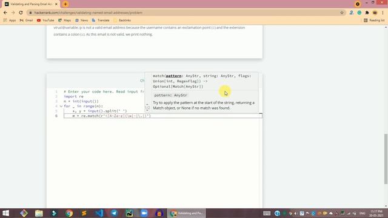Viewport: 388px width, 218px height.
Task: Open the Extensions puzzle-piece menu
Action: point(367,13)
